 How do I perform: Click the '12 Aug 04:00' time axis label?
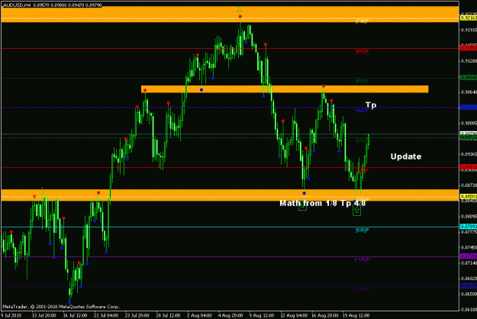(292, 315)
